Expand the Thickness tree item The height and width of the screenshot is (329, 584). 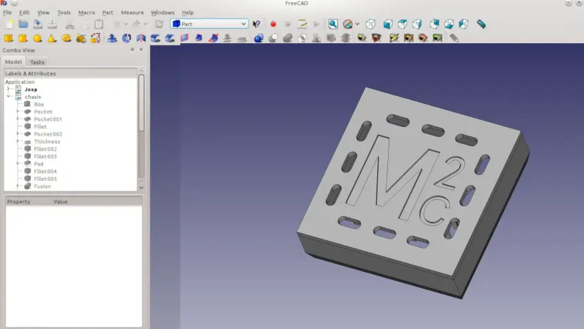click(x=17, y=141)
